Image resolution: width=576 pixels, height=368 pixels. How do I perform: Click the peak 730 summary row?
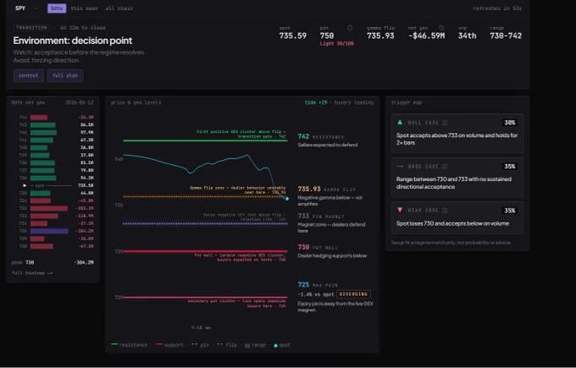[53, 262]
